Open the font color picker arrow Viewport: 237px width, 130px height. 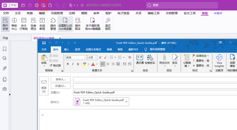click(x=97, y=64)
